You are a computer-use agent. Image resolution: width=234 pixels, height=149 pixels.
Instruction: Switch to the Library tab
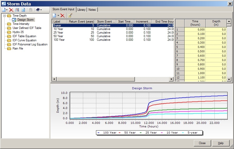point(81,9)
